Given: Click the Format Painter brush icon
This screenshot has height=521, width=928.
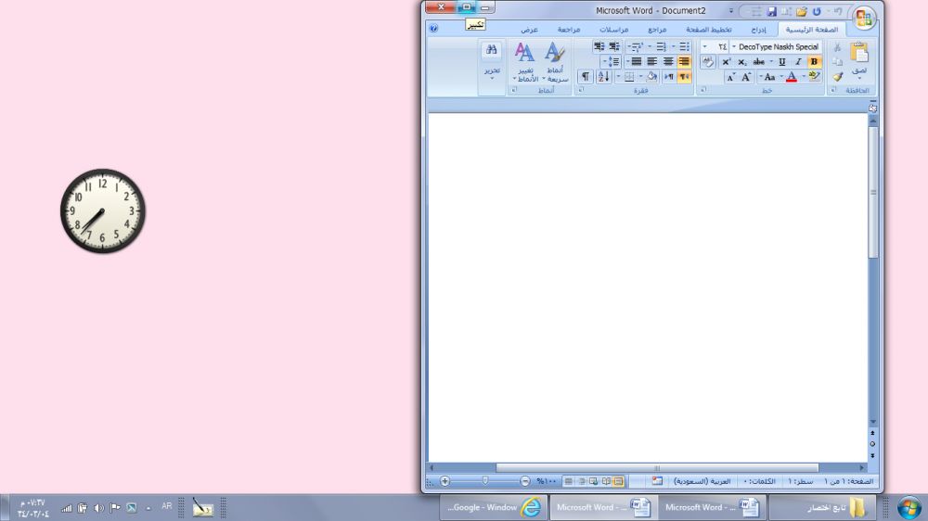Looking at the screenshot, I should pyautogui.click(x=838, y=77).
